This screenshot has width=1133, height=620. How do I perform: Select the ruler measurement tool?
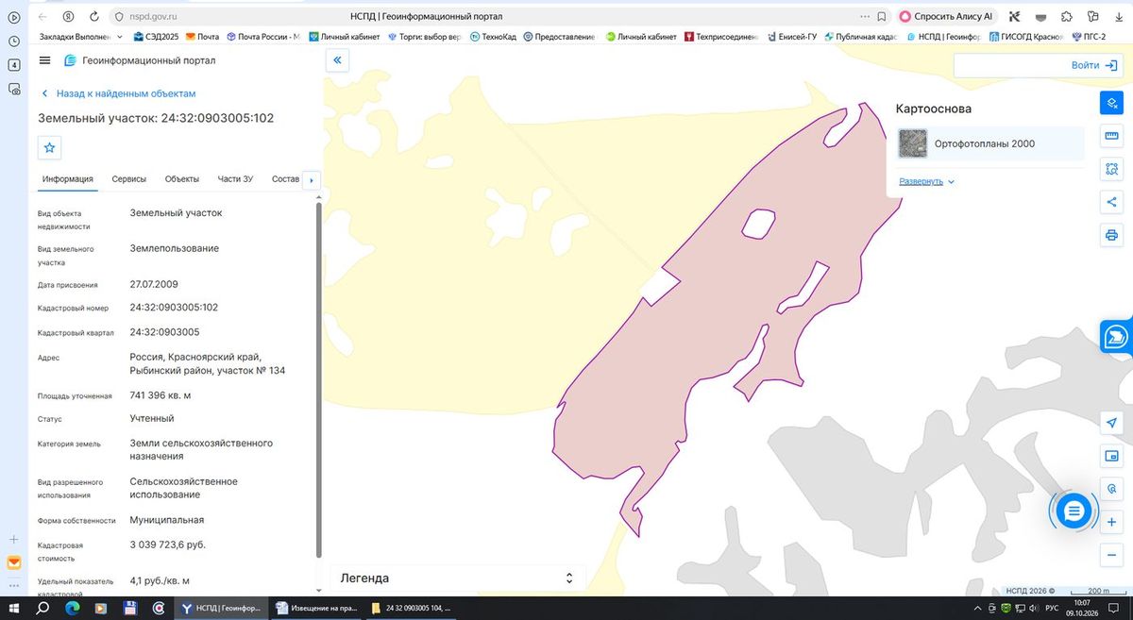coord(1111,136)
